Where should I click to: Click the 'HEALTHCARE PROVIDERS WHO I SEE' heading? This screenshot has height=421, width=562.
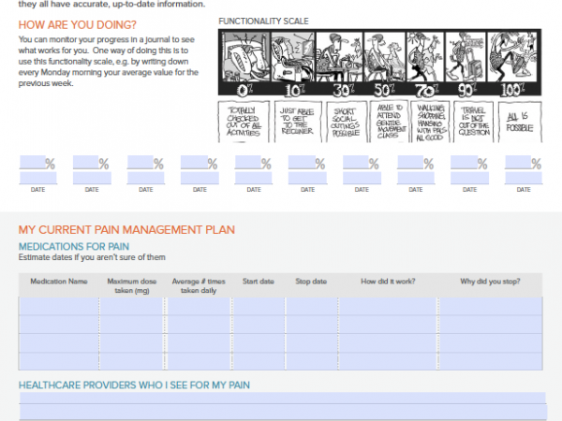pyautogui.click(x=134, y=385)
